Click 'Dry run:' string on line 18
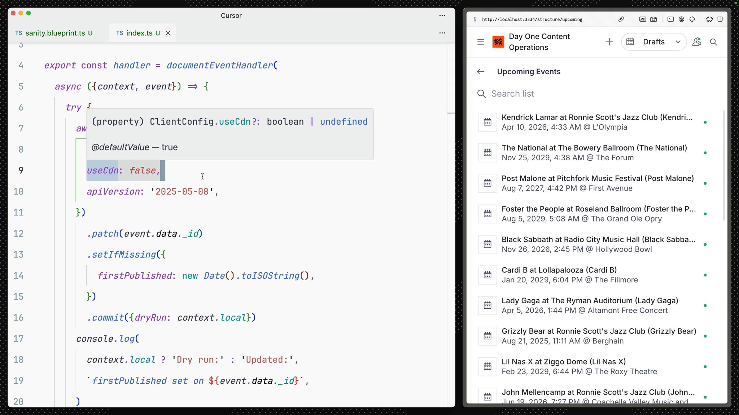This screenshot has width=739, height=415. point(198,360)
